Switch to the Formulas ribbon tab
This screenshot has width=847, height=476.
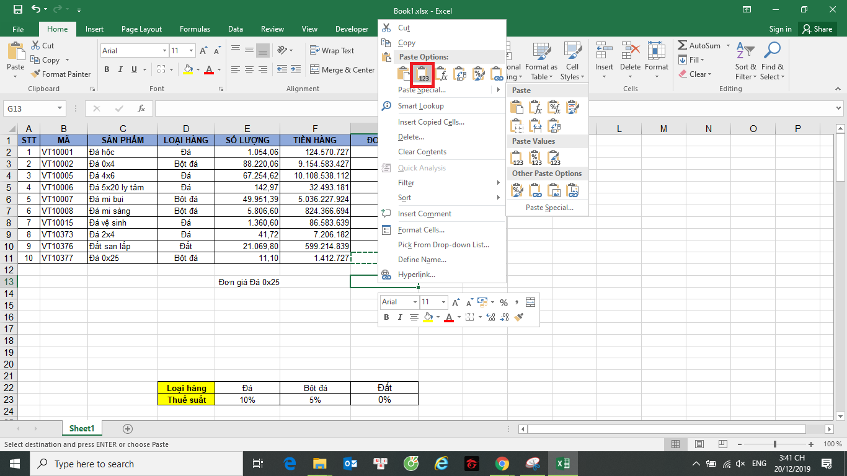tap(195, 29)
